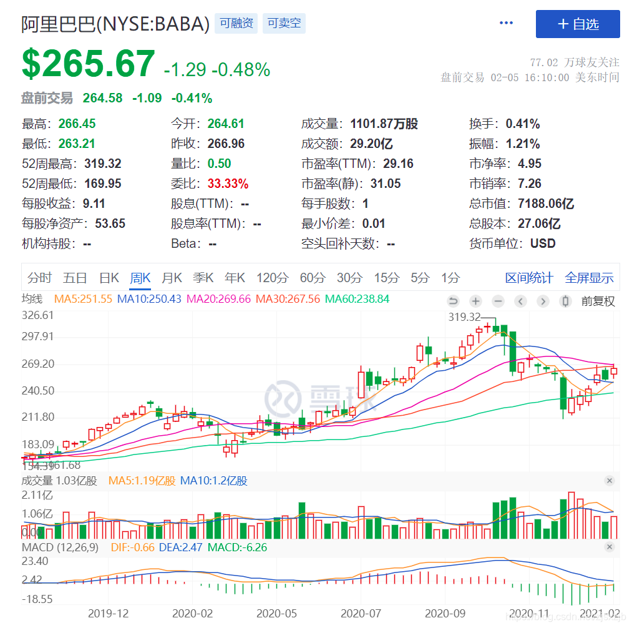Viewport: 632px width, 628px height.
Task: Switch to the 月K chart tab
Action: [x=172, y=278]
